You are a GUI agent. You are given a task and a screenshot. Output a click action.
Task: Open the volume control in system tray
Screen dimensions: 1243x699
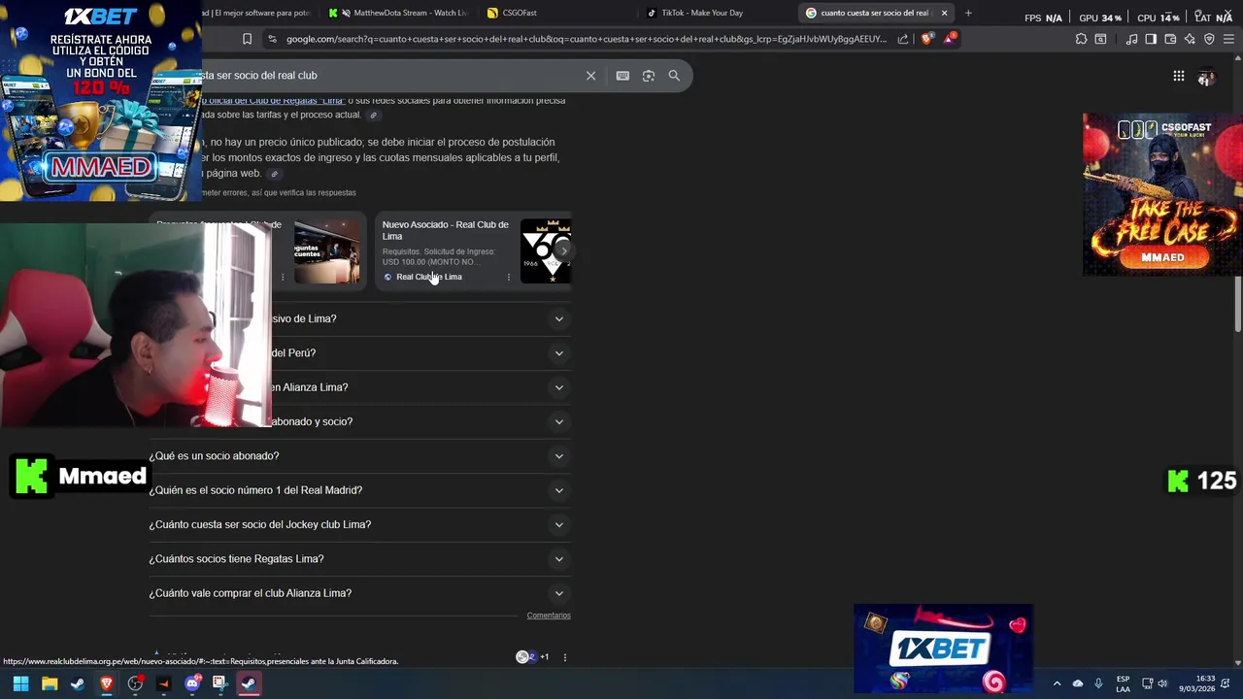point(1162,683)
